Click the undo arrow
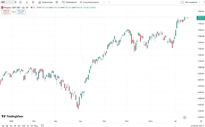205x127 pixels. [104, 2]
